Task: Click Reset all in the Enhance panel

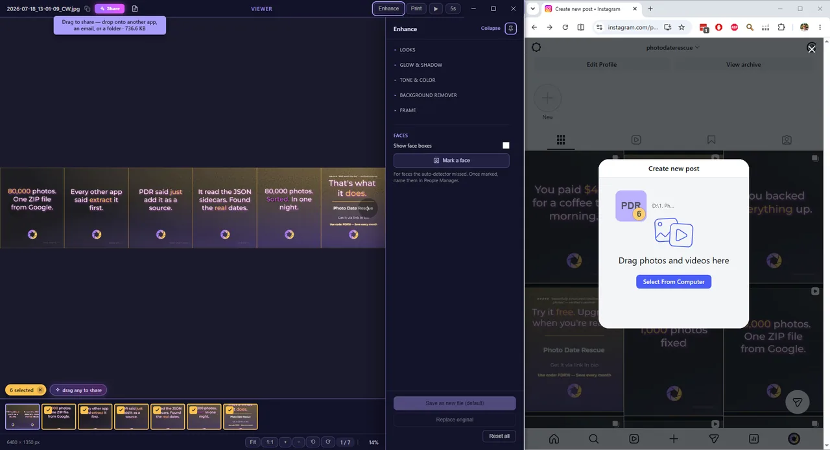Action: pyautogui.click(x=499, y=436)
